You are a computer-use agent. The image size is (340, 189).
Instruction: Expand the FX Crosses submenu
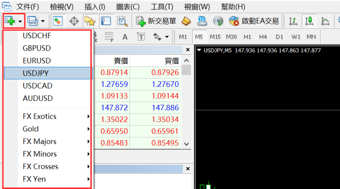tap(47, 167)
